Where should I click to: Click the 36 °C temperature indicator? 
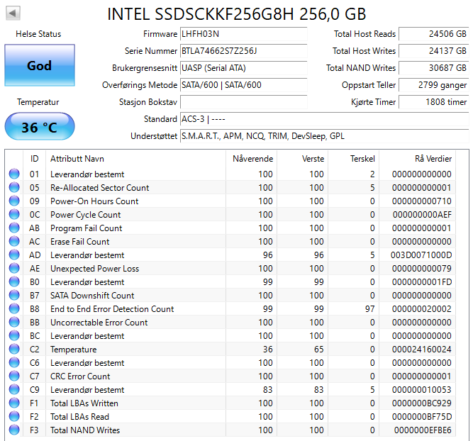pyautogui.click(x=40, y=128)
